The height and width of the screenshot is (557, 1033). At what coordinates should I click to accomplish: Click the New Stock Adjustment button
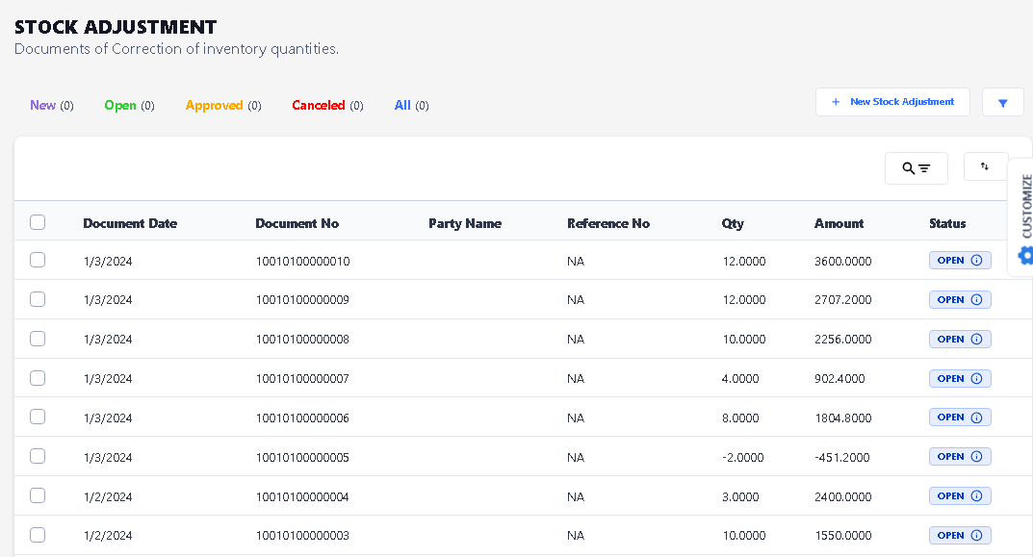tap(892, 102)
